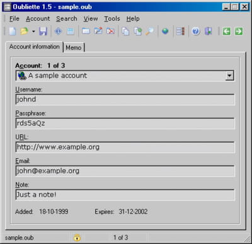The image size is (252, 244).
Task: Click the magnifying glass search icon
Action: tap(150, 32)
